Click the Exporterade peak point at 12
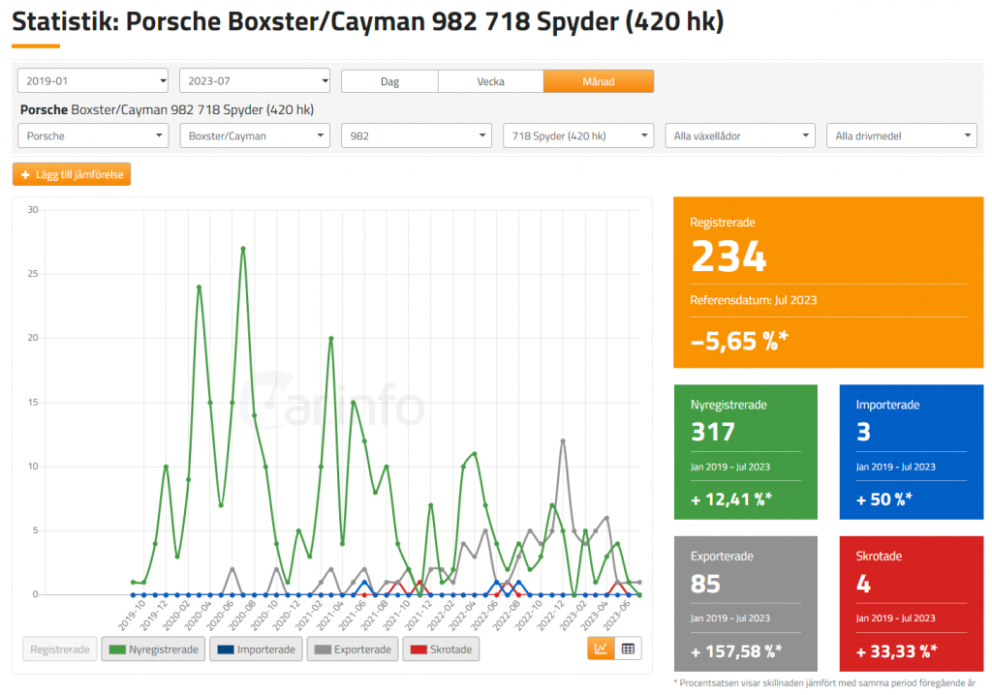Image resolution: width=992 pixels, height=695 pixels. (563, 440)
